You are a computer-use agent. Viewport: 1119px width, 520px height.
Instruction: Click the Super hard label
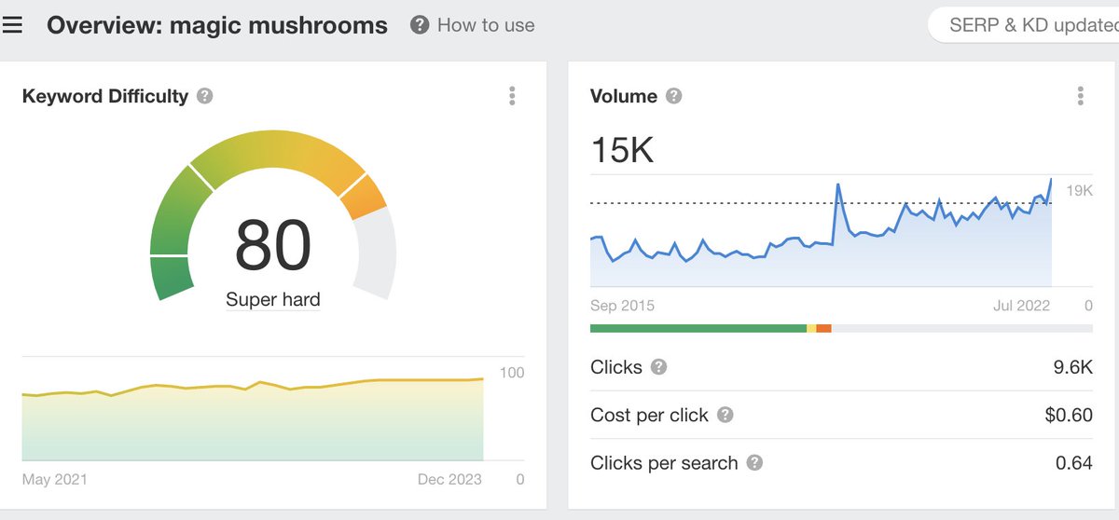[273, 300]
